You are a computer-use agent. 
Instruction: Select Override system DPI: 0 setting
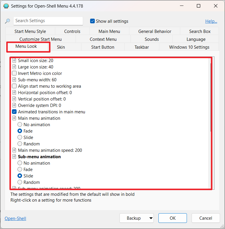(40, 105)
